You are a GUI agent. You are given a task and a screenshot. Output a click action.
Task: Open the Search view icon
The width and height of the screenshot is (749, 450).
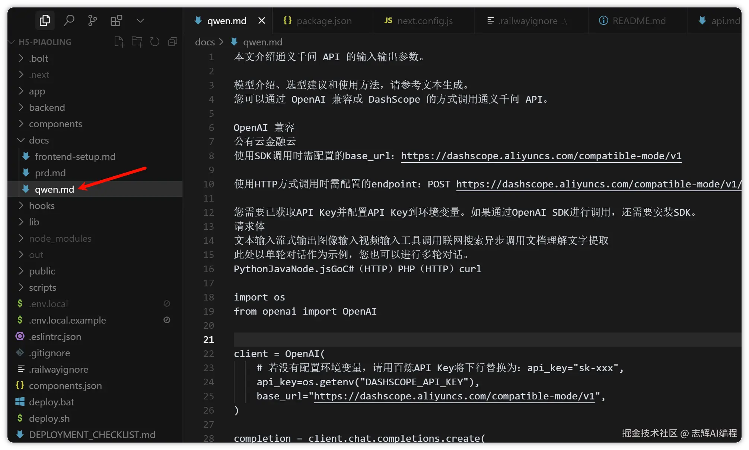[x=69, y=20]
